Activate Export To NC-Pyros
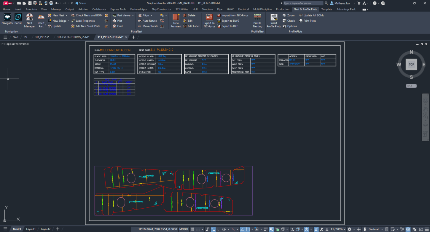Screen dimensions: 430x232 (209, 20)
